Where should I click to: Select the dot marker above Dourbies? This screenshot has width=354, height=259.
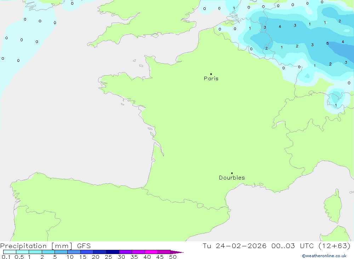[x=232, y=173]
